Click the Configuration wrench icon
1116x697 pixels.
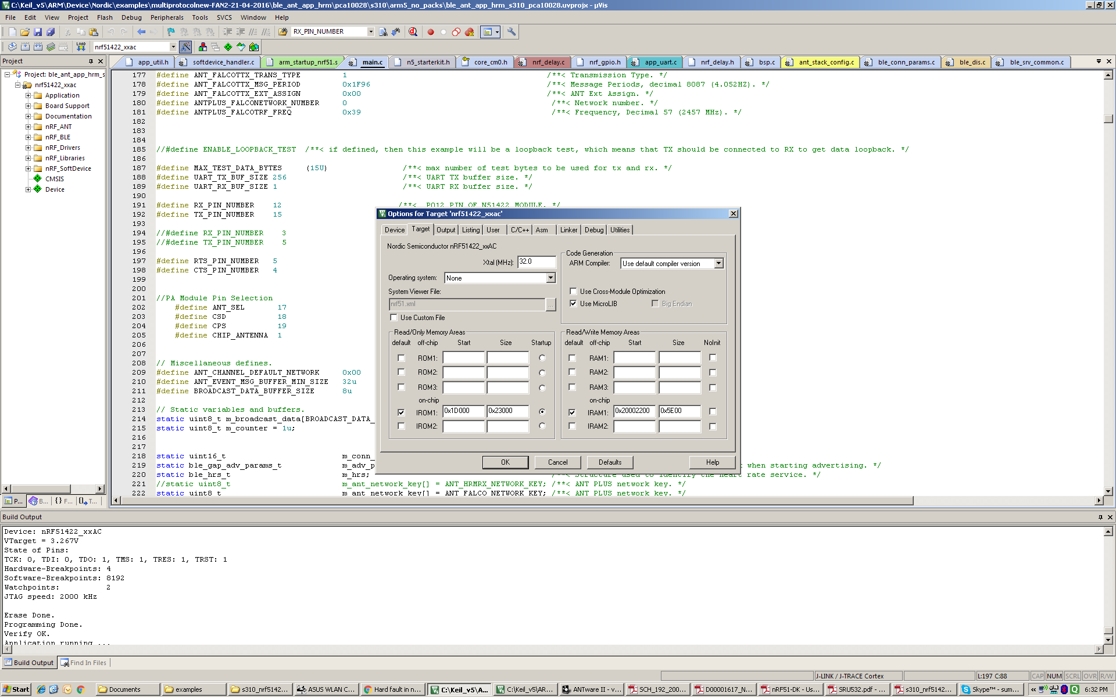(512, 32)
